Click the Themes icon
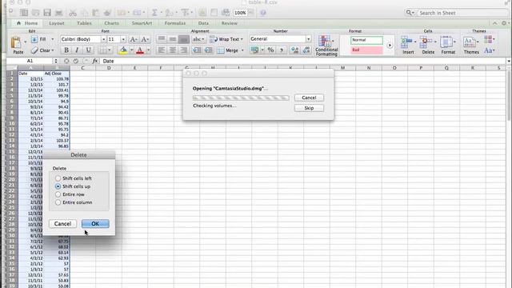 470,42
